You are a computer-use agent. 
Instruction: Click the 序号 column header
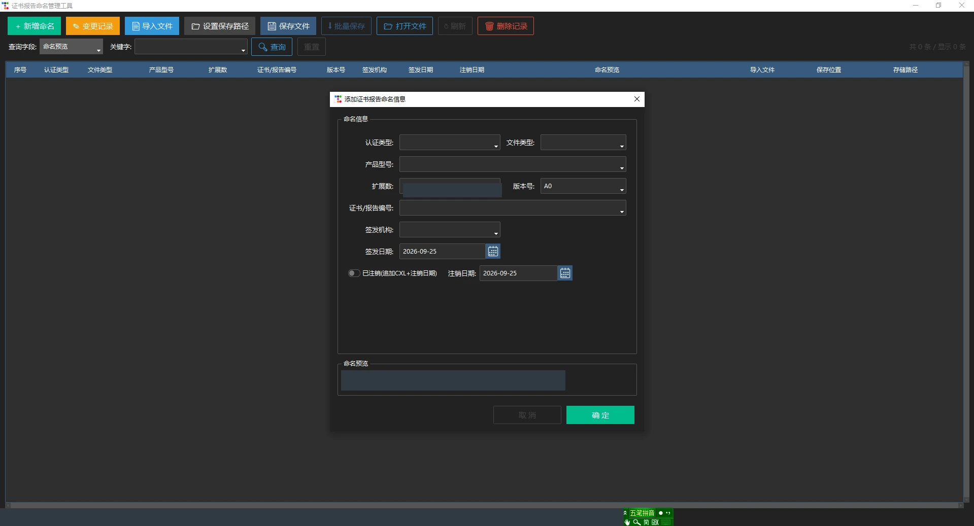click(x=20, y=69)
